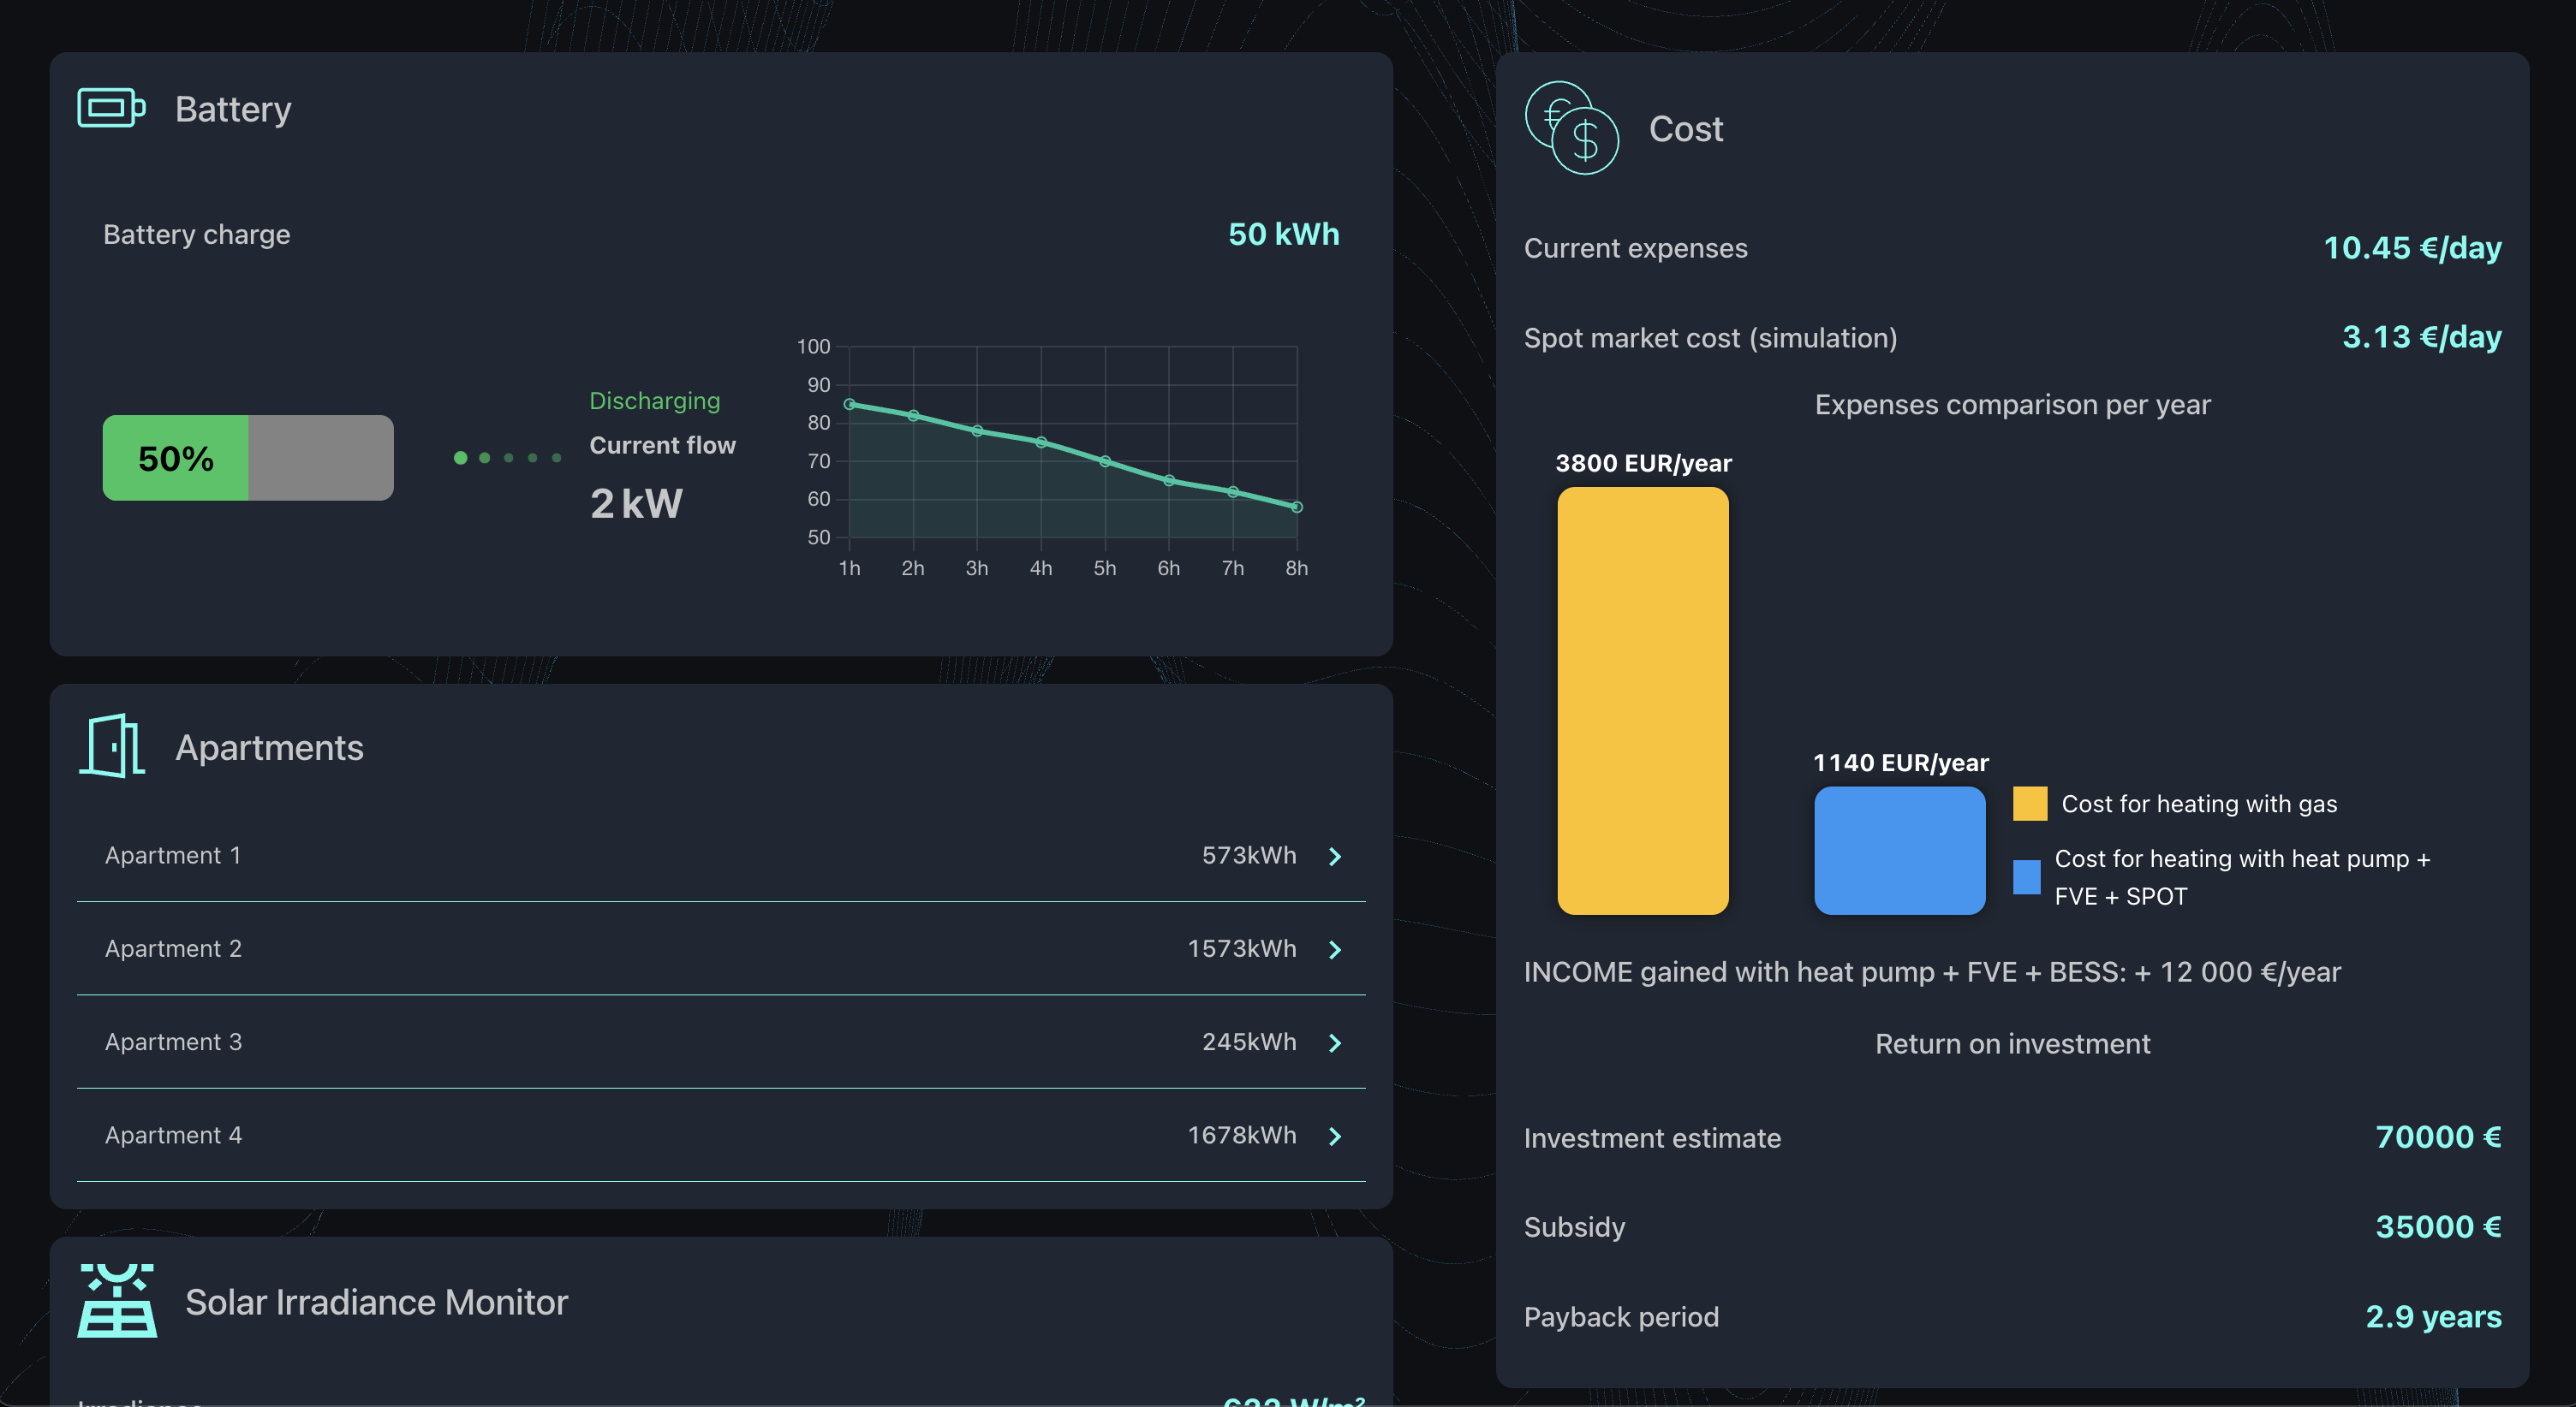Click the 50 kWh battery charge value
Screen dimensions: 2576x1407
1283,234
